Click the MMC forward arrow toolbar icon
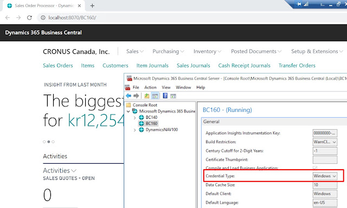The height and width of the screenshot is (208, 347). click(x=136, y=96)
